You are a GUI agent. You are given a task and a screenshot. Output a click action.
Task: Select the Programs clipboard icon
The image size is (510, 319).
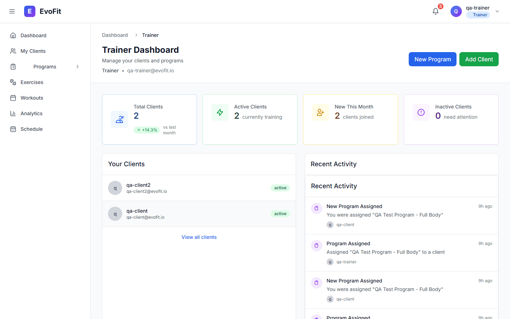tap(13, 66)
